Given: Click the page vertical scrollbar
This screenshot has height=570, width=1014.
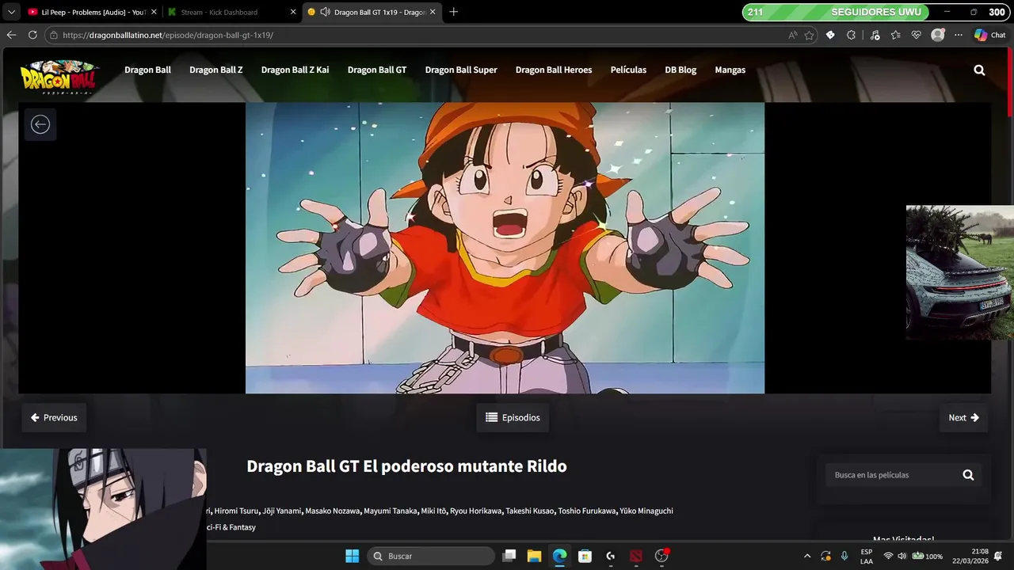Looking at the screenshot, I should coord(1009,83).
